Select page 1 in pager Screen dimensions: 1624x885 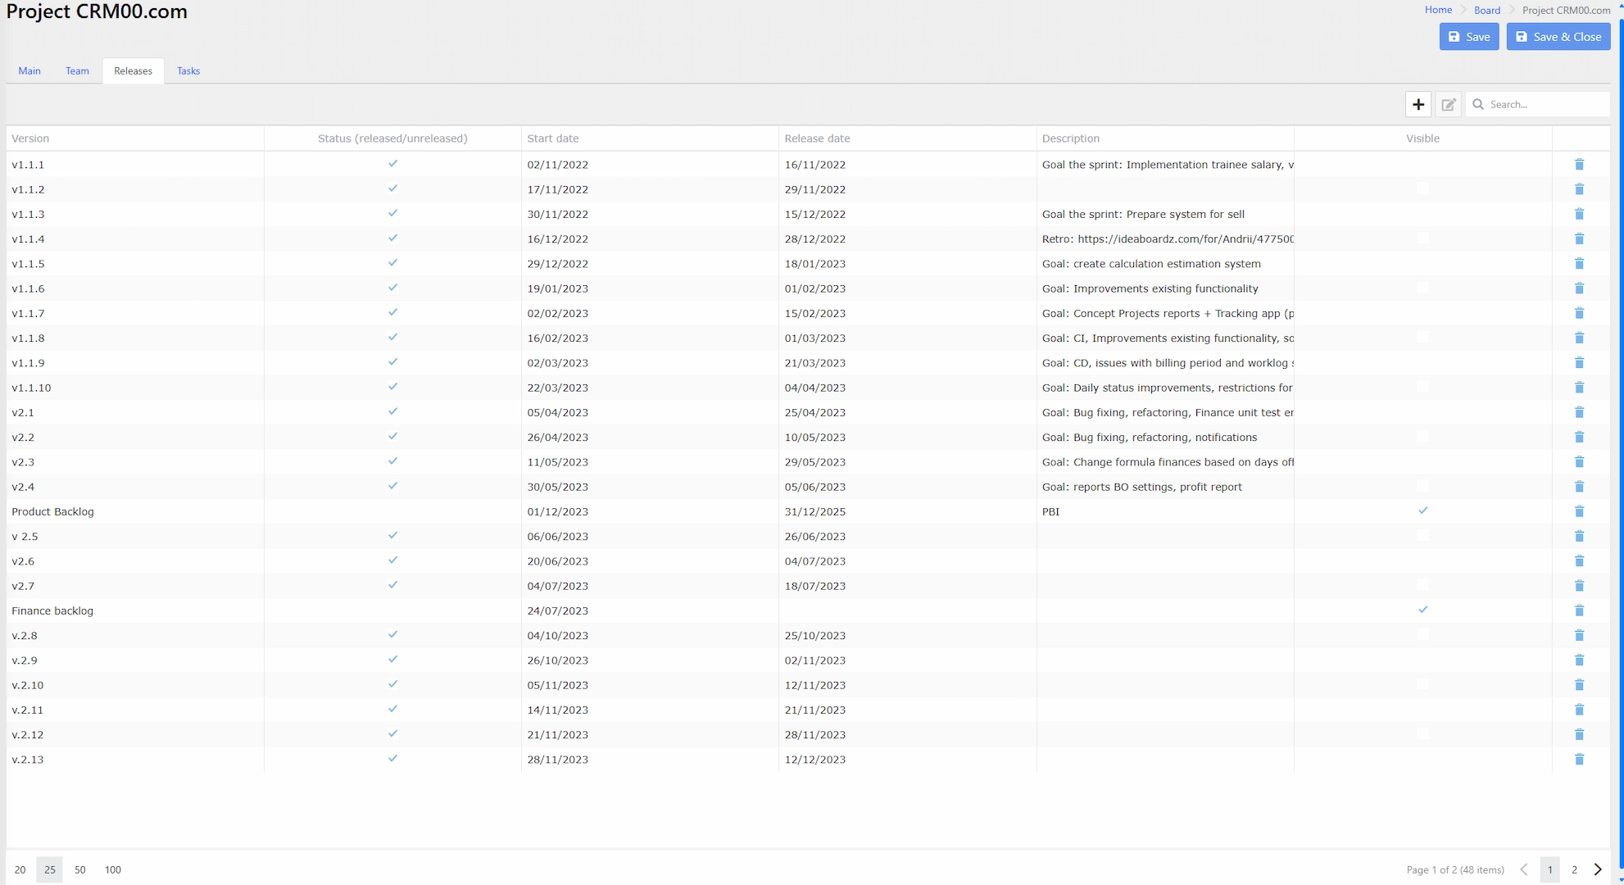(x=1549, y=870)
